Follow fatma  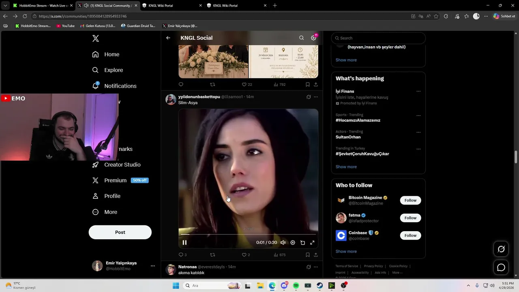[x=410, y=218]
